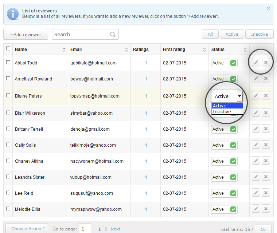Sort by Status column arrows

(245, 50)
